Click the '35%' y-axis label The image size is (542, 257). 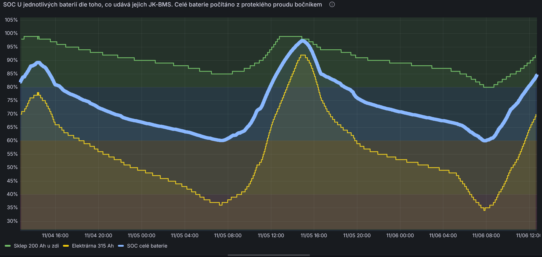[12, 208]
